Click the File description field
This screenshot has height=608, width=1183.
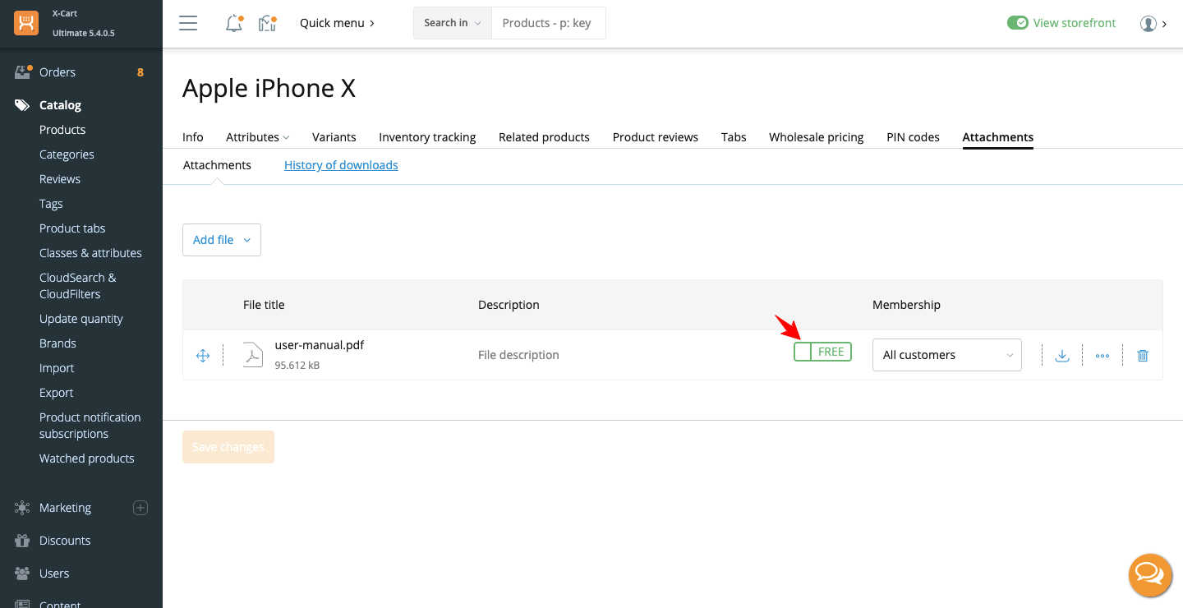(518, 355)
